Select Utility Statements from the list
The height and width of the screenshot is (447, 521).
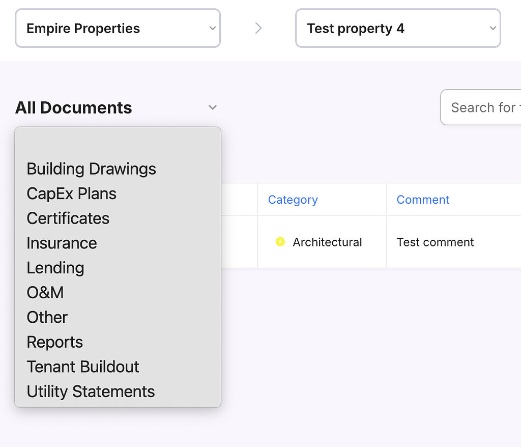[91, 391]
